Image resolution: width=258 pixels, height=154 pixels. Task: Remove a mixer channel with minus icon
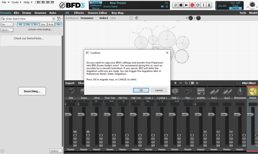[x=181, y=83]
